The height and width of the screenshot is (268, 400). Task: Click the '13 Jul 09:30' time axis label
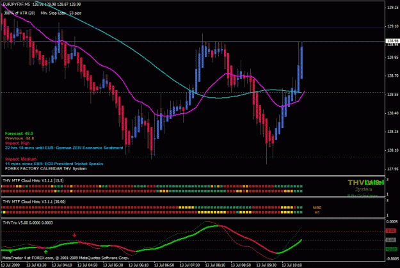[266, 265]
